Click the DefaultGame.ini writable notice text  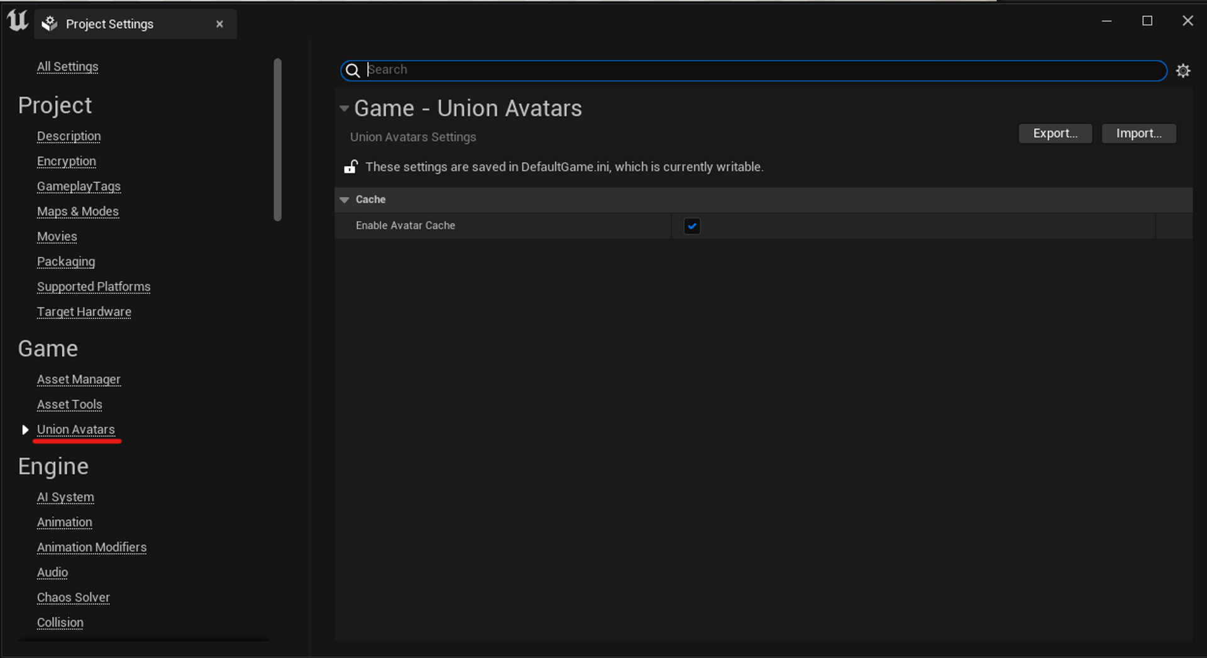(564, 167)
